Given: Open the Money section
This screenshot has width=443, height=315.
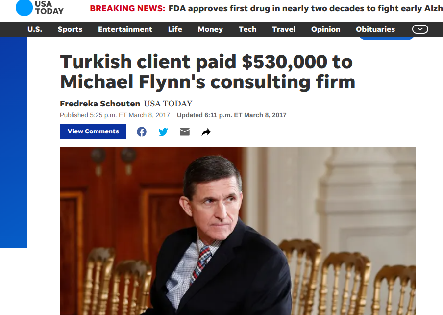Looking at the screenshot, I should pos(210,29).
